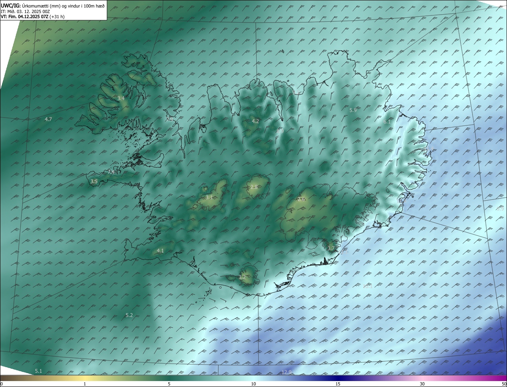Click the UWC/IG map title line
507x387 pixels.
53,6
